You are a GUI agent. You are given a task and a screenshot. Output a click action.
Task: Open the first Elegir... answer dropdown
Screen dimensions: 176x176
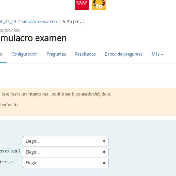65,141
